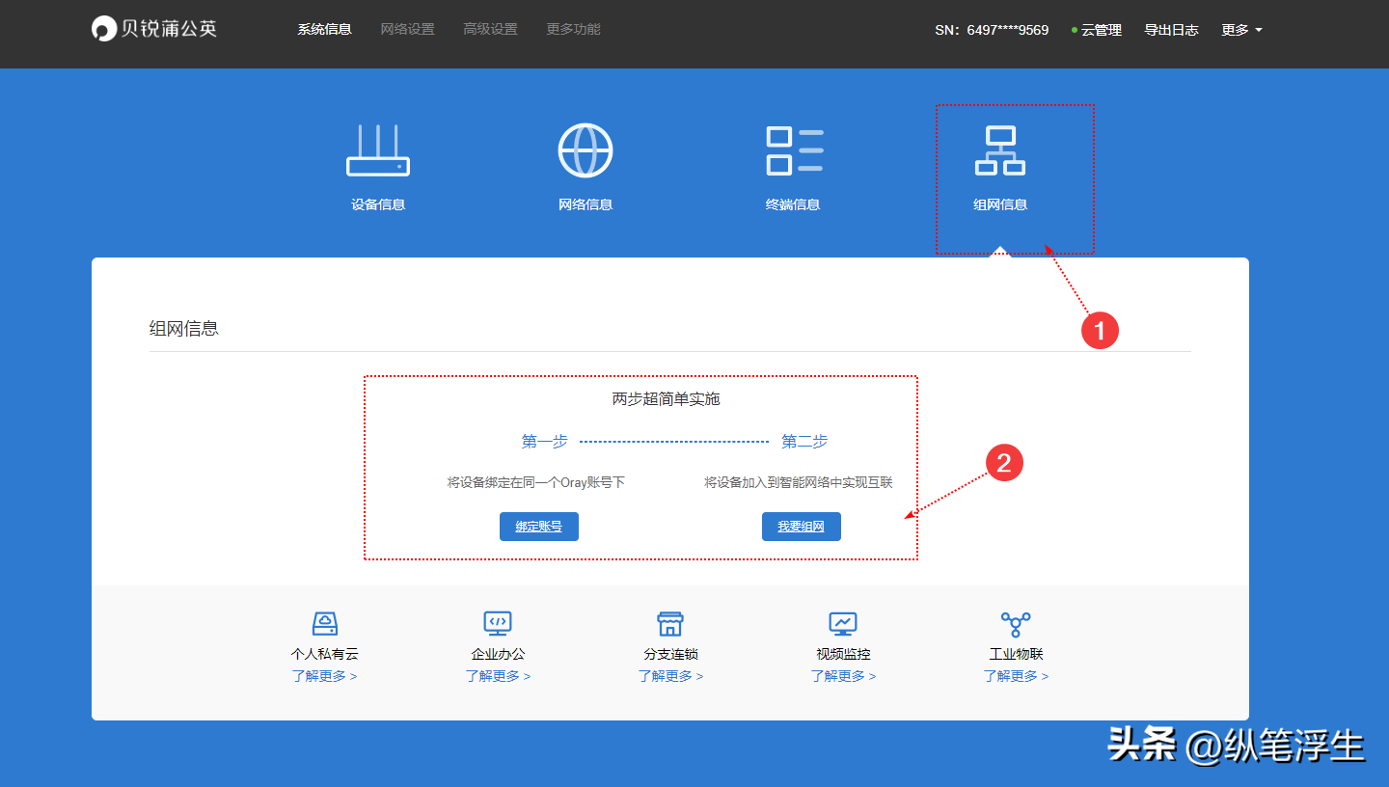Expand the 更多 dropdown menu
This screenshot has width=1389, height=787.
click(1241, 30)
